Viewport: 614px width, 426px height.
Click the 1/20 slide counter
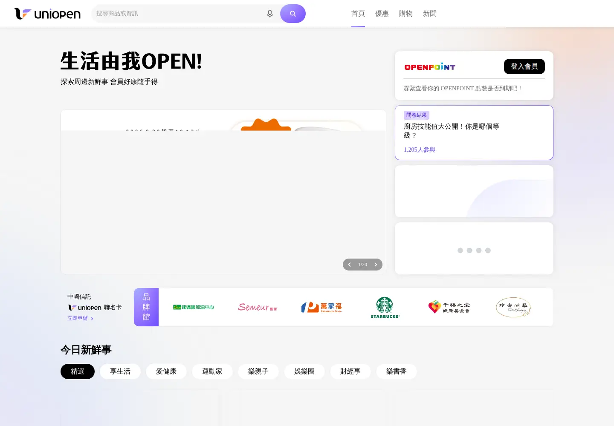[x=362, y=265]
